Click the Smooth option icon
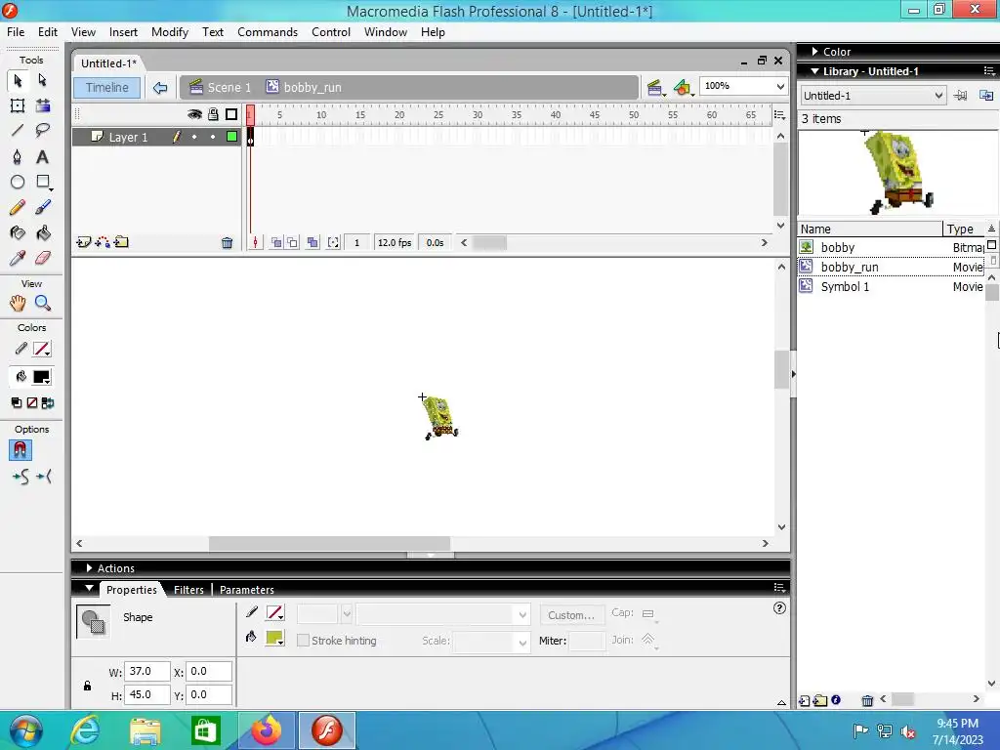 (x=21, y=477)
